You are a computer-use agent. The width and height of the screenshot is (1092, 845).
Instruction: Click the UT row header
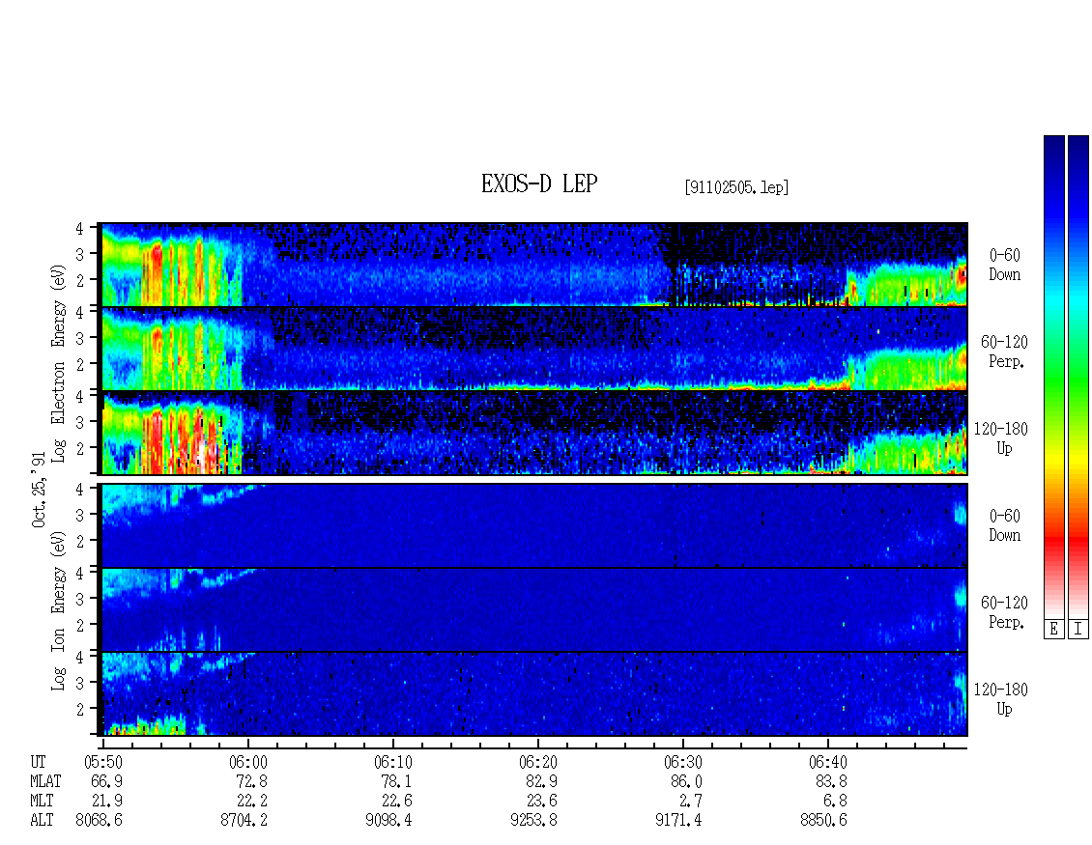[38, 762]
